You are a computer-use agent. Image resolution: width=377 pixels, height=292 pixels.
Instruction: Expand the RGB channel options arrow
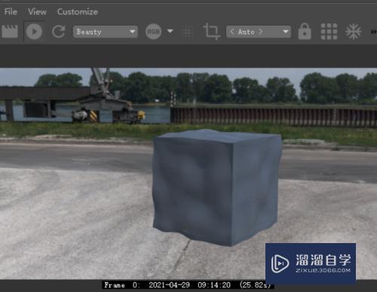tap(170, 32)
